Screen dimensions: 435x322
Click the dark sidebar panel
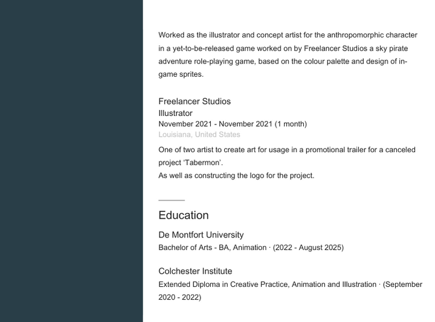pyautogui.click(x=71, y=161)
